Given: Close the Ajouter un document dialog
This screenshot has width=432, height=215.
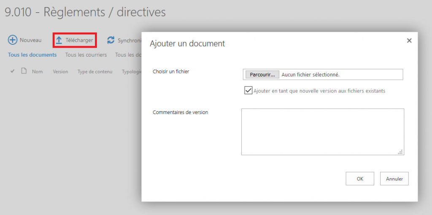Looking at the screenshot, I should pos(409,41).
